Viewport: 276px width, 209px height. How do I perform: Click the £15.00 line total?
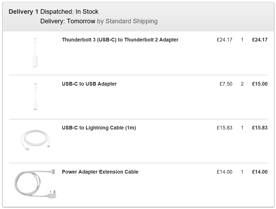pos(260,84)
